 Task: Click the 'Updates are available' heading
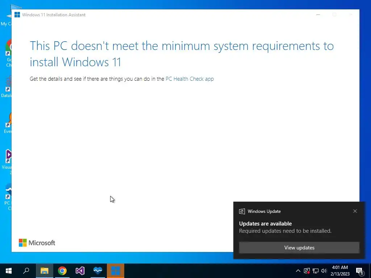click(x=265, y=224)
